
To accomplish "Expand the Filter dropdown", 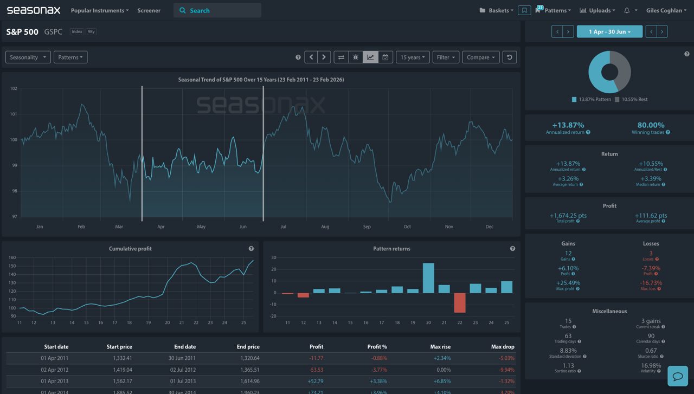I will pos(446,57).
